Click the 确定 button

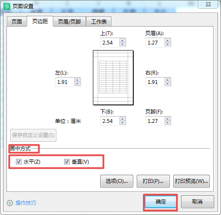[160, 202]
